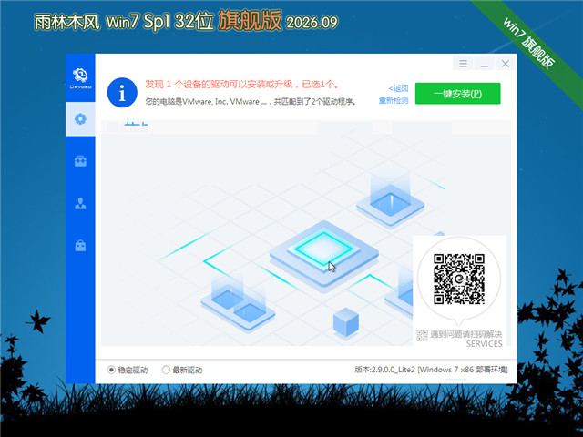Open the gear driver management sidebar tab
Image resolution: width=583 pixels, height=437 pixels.
(x=80, y=119)
